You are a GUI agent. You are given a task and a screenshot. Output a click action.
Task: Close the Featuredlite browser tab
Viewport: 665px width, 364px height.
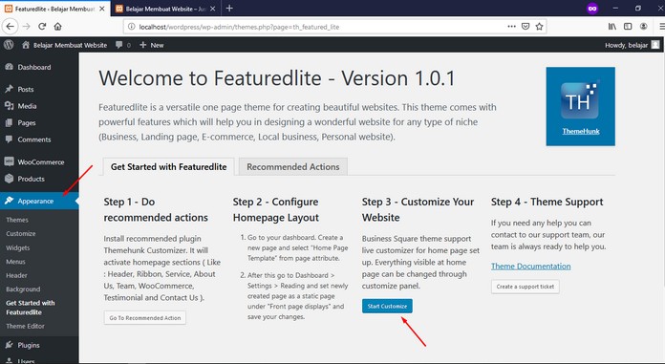point(102,9)
